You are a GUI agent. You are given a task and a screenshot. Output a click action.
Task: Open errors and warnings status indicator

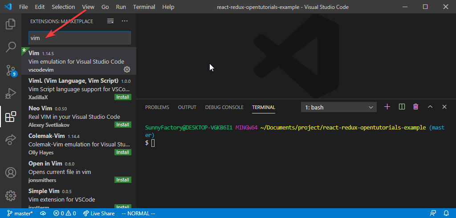tap(65, 214)
